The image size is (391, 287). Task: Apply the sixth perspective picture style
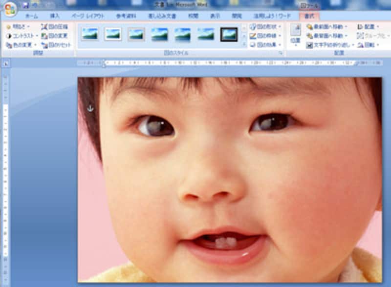205,34
